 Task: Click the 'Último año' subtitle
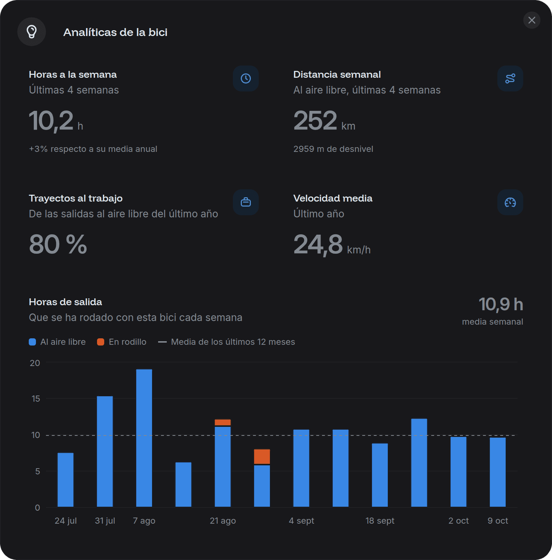coord(319,214)
